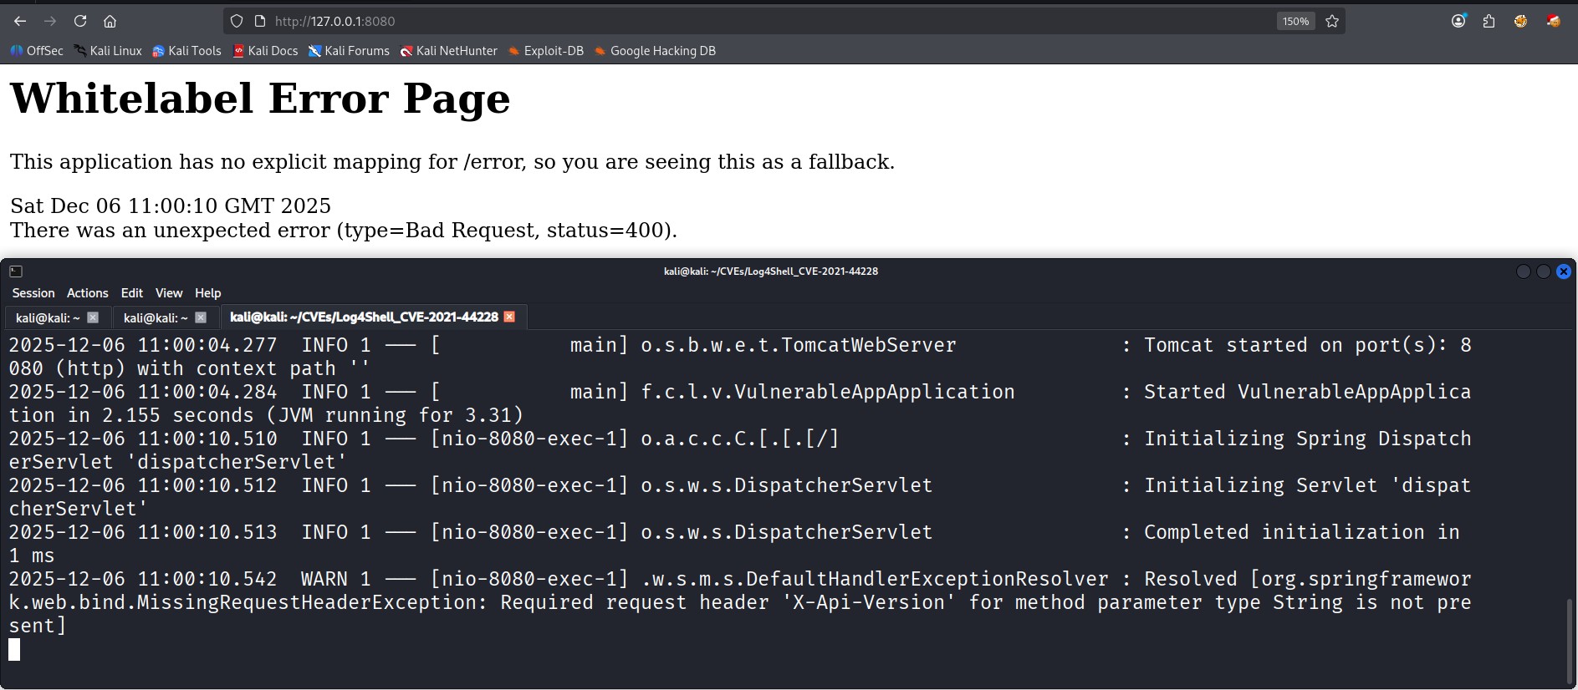Screen dimensions: 1578x690
Task: Reload the current page
Action: (80, 21)
